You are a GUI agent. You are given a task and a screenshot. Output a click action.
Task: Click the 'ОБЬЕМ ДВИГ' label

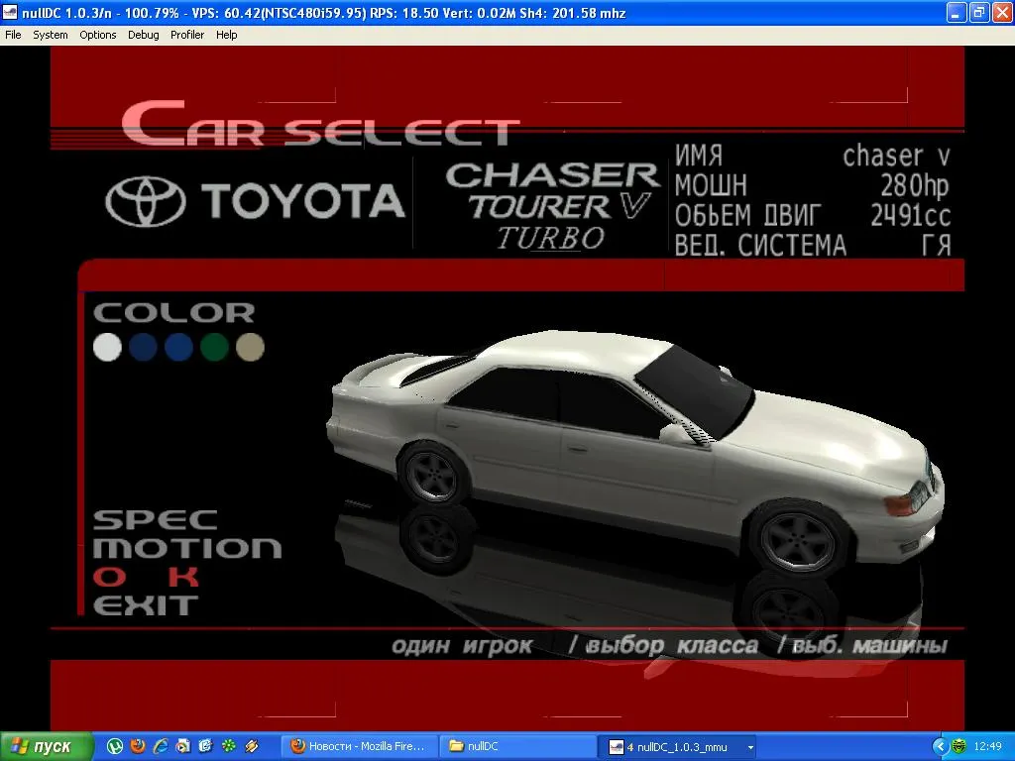pos(747,215)
